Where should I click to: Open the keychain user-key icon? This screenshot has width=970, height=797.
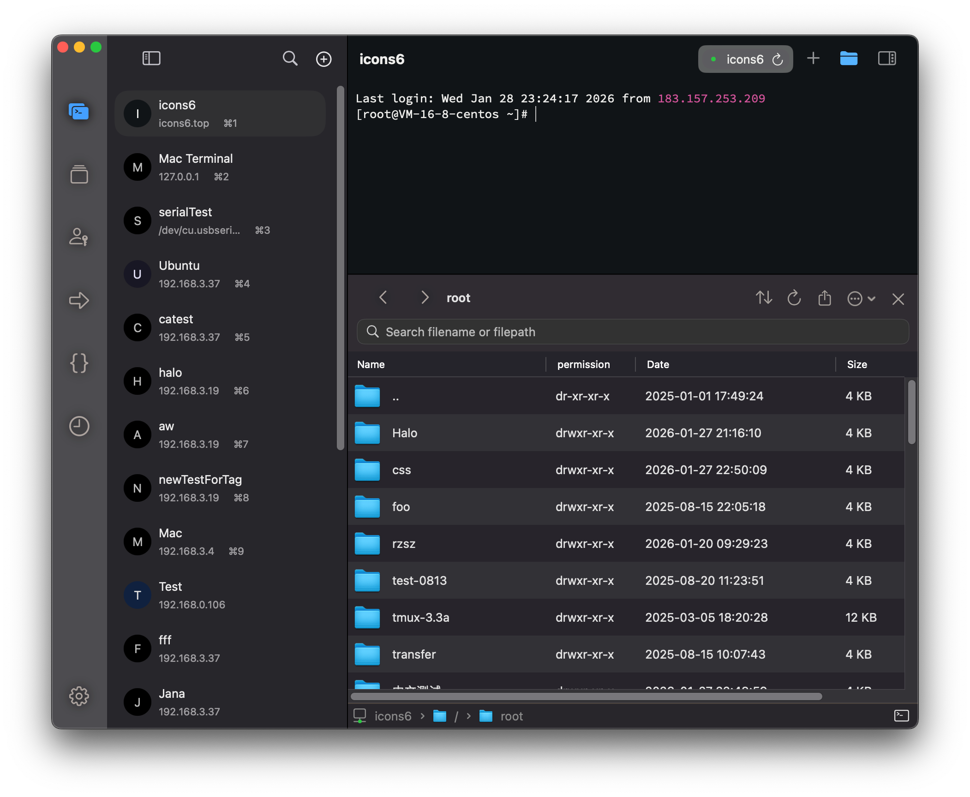coord(79,237)
